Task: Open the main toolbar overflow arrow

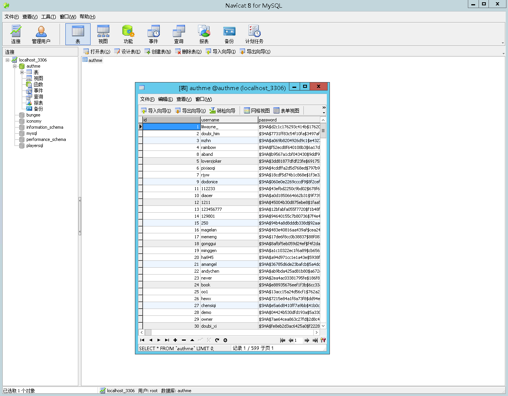Action: (x=503, y=43)
